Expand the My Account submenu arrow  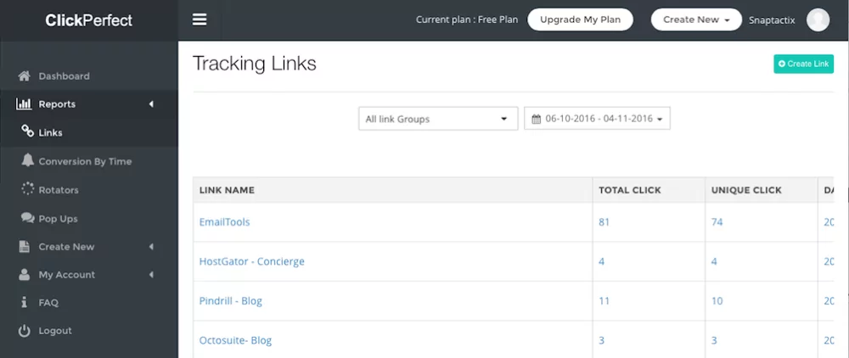[x=151, y=275]
